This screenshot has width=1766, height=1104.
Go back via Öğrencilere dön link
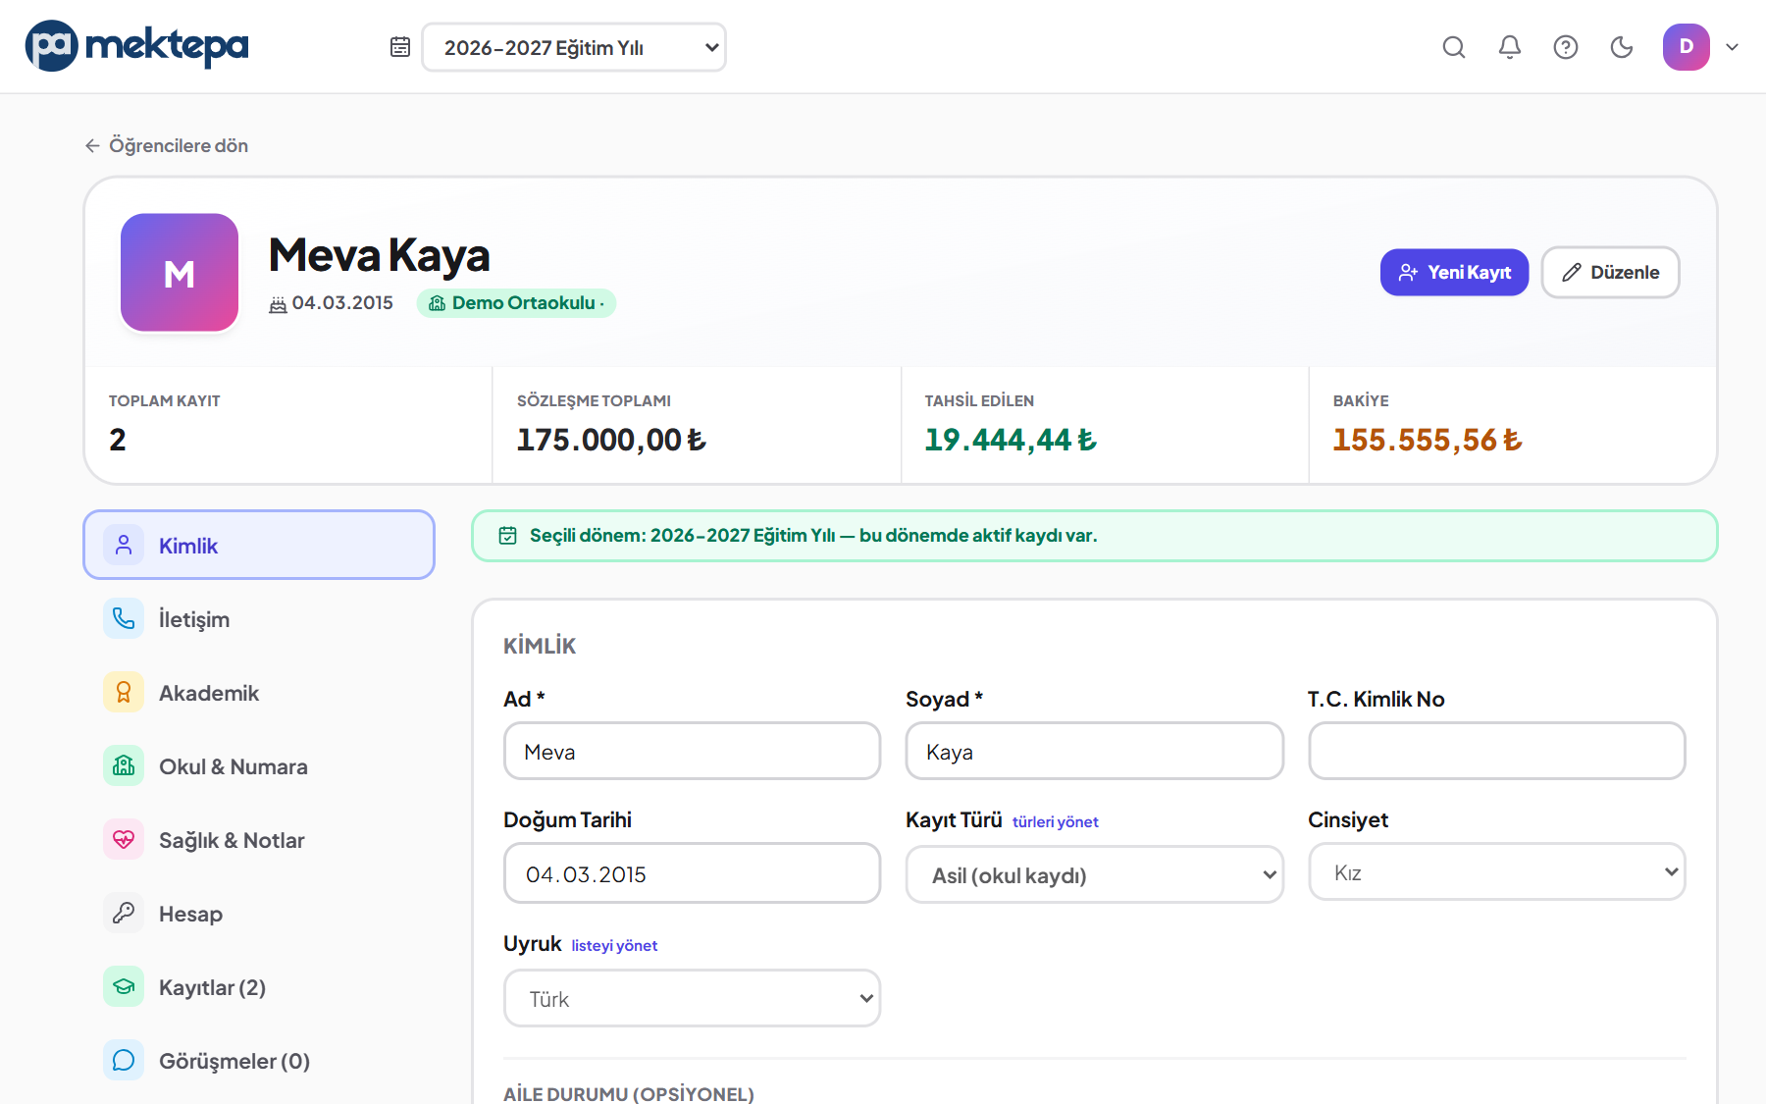[167, 145]
